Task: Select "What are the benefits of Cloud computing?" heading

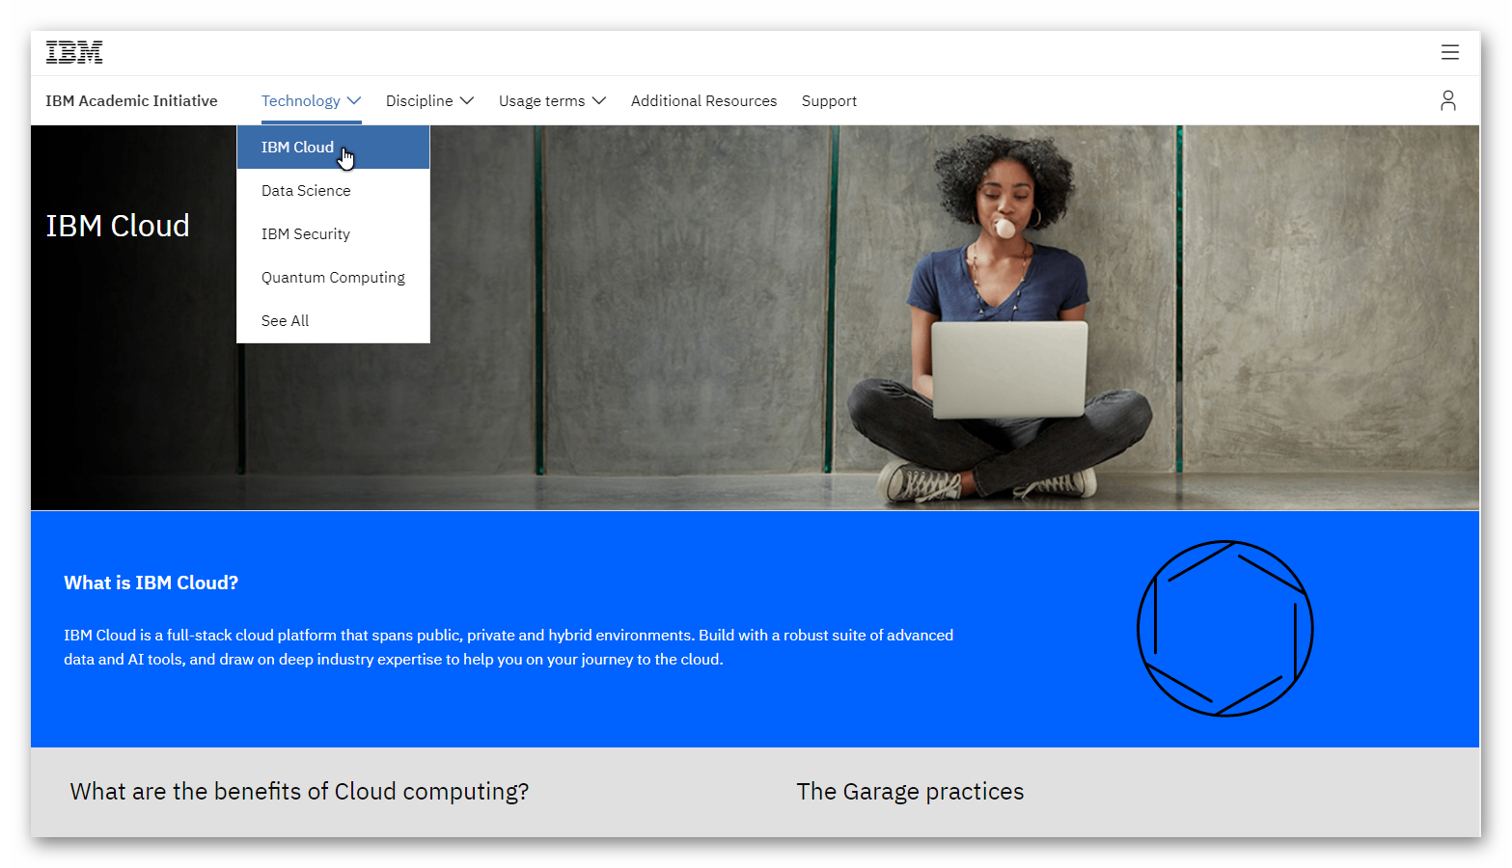Action: (x=299, y=791)
